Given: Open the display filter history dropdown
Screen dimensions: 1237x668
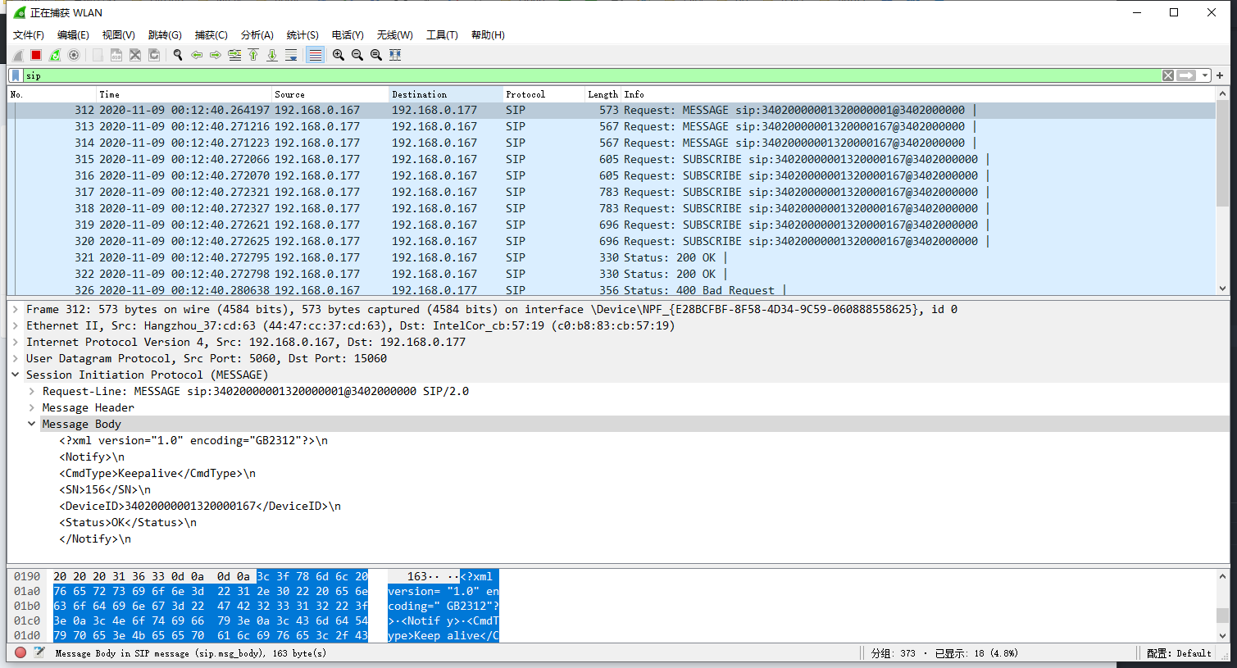Looking at the screenshot, I should click(1204, 75).
